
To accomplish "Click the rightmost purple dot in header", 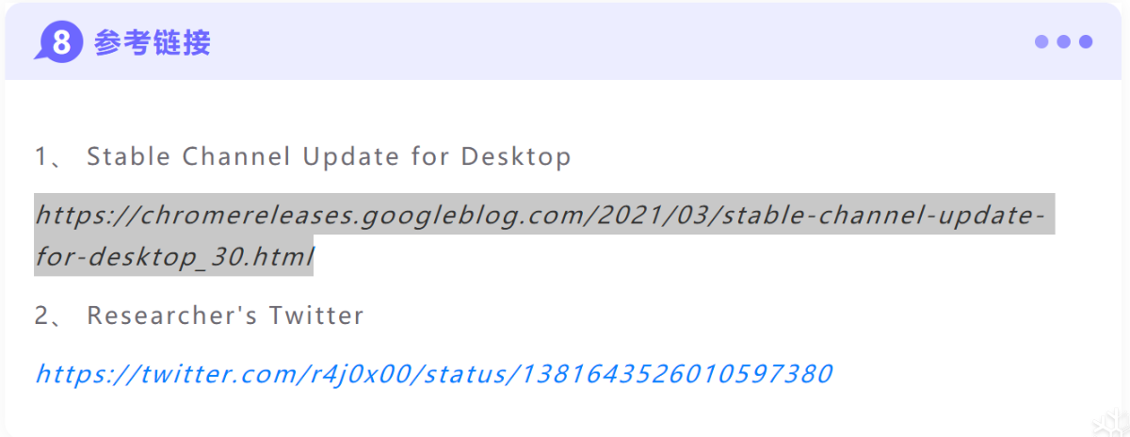I will coord(1086,42).
